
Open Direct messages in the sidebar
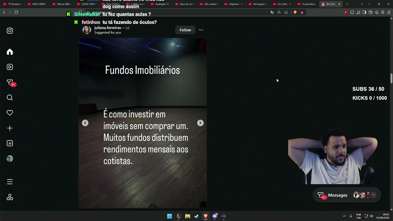10,83
